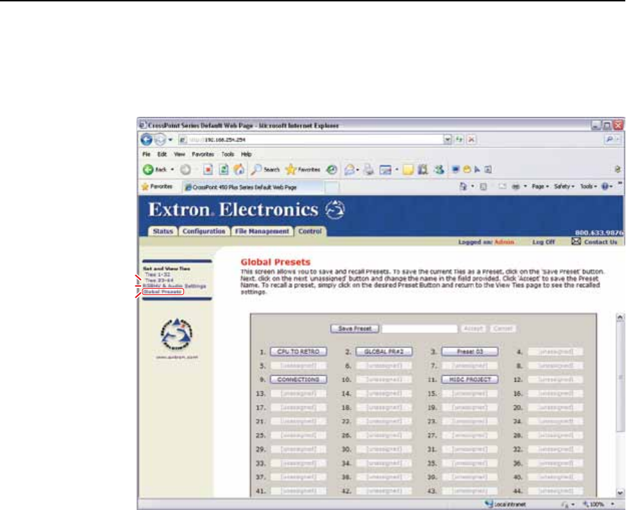
Task: Click the Log Off link
Action: point(543,242)
